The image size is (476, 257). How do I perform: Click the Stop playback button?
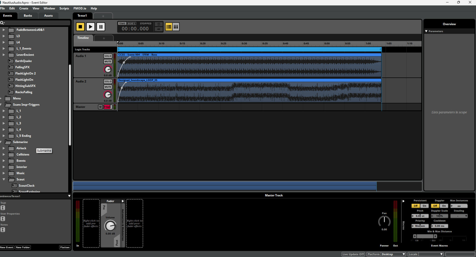80,27
